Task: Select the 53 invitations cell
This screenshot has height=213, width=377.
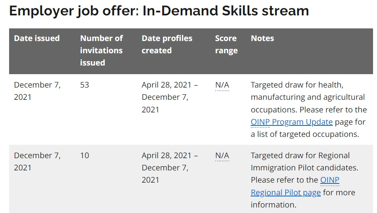Action: tap(84, 85)
